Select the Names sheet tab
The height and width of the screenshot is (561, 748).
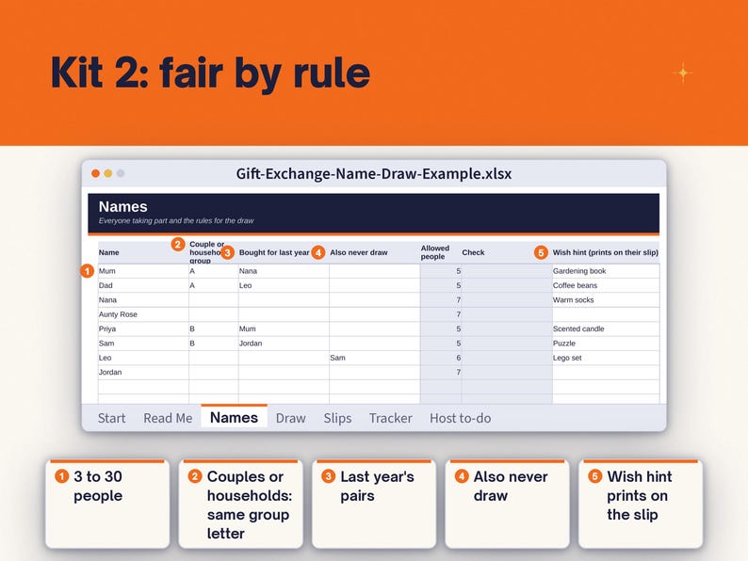[x=234, y=417]
